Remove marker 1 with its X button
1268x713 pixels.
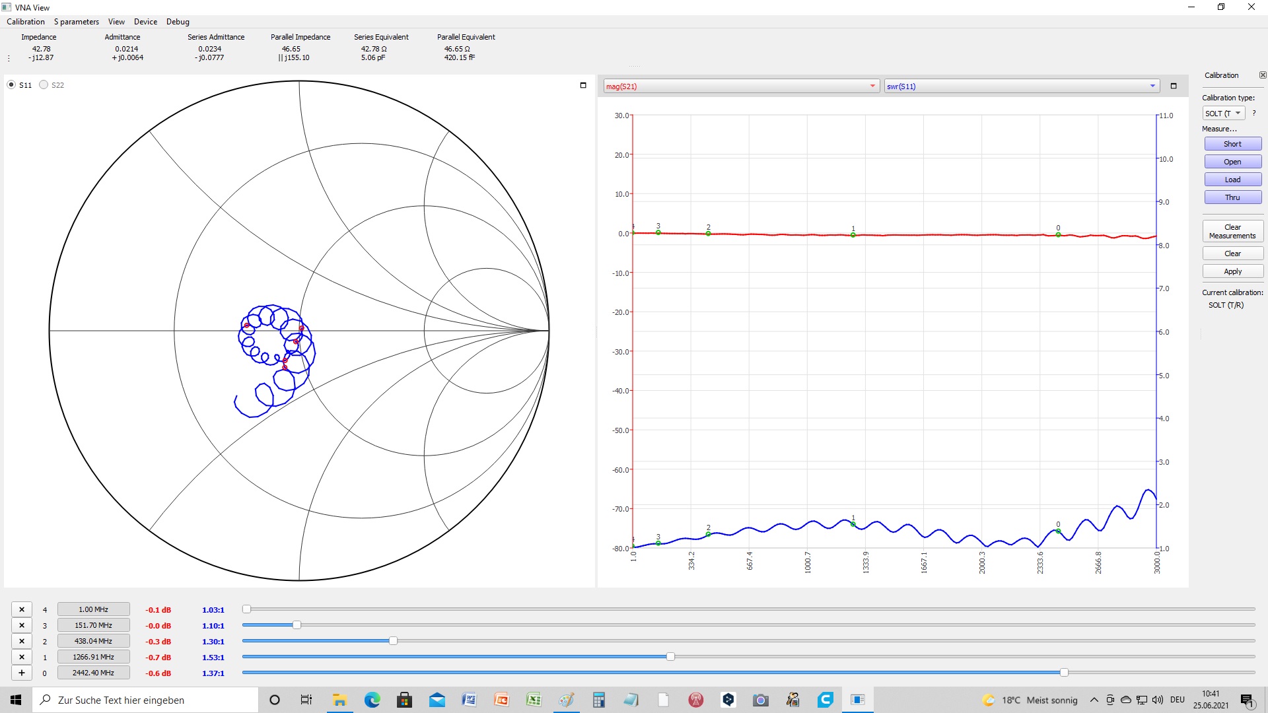pyautogui.click(x=22, y=657)
